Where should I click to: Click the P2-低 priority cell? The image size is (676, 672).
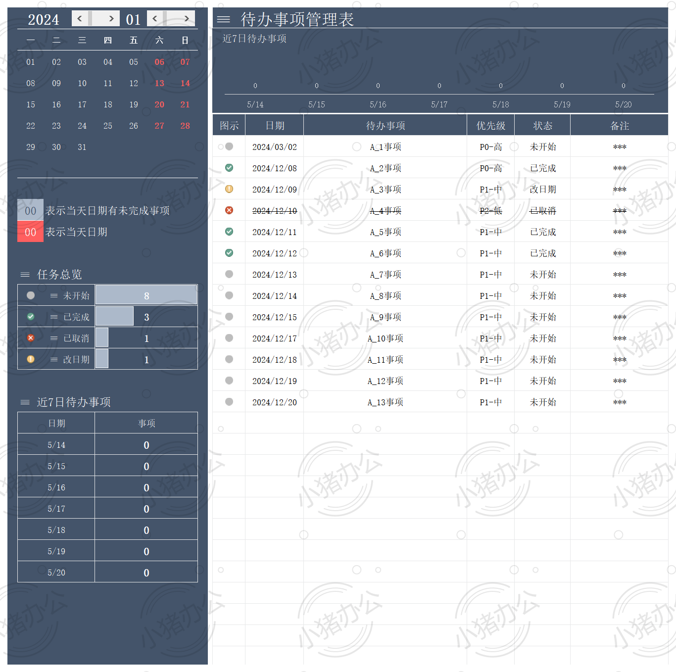(491, 210)
